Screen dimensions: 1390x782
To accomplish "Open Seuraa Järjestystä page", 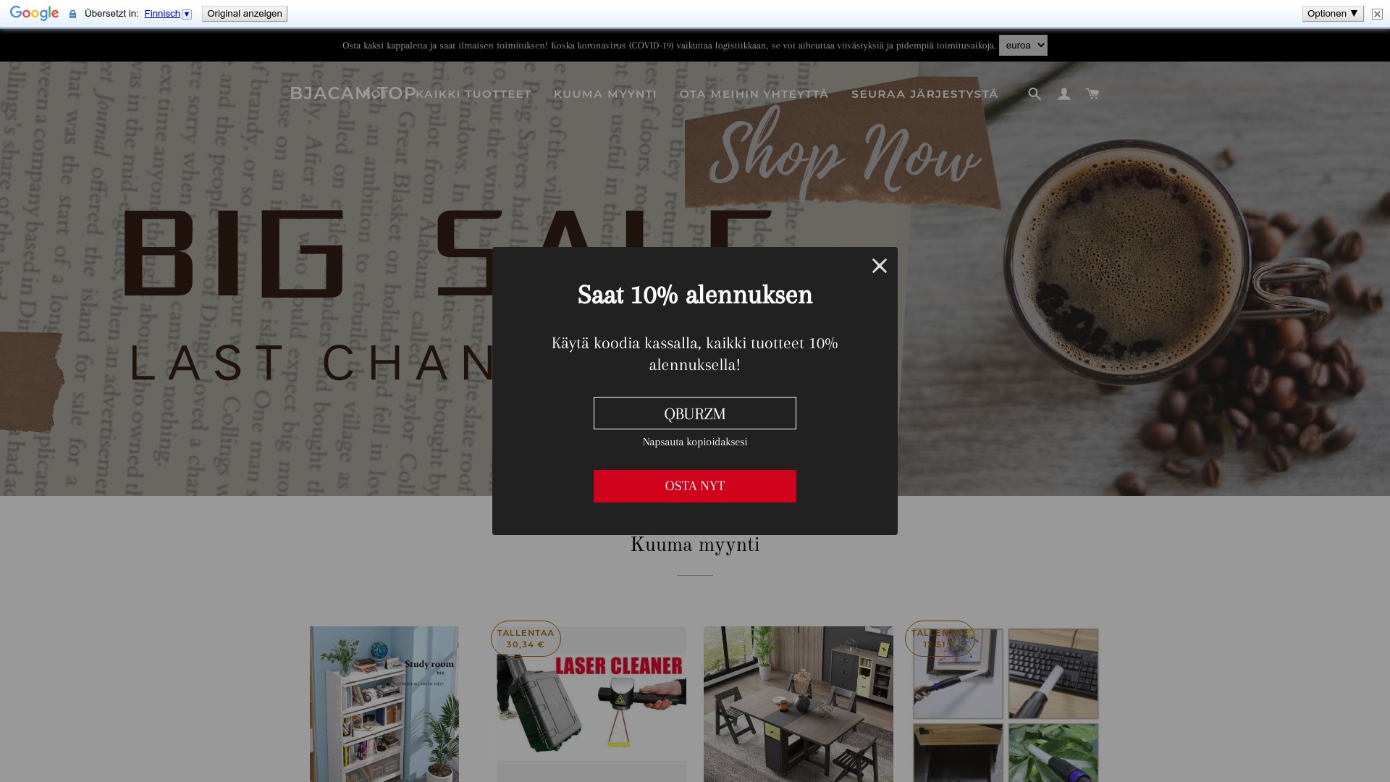I will pyautogui.click(x=924, y=94).
